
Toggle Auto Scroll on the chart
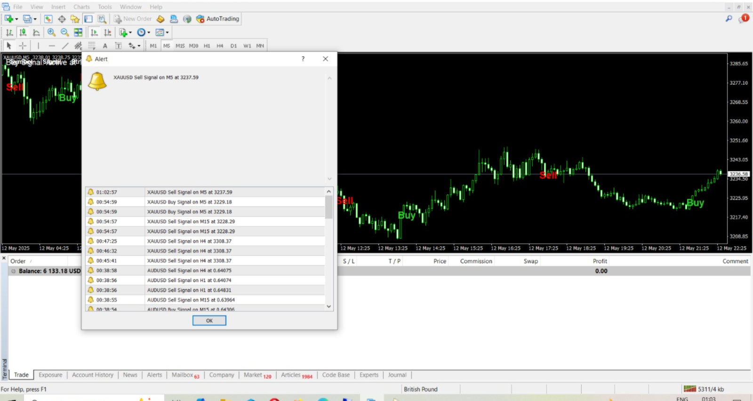(x=94, y=32)
